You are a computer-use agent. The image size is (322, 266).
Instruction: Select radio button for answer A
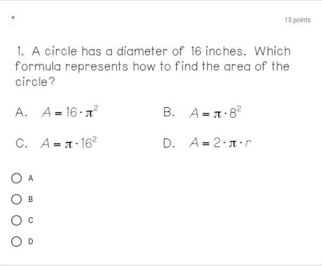click(x=16, y=178)
